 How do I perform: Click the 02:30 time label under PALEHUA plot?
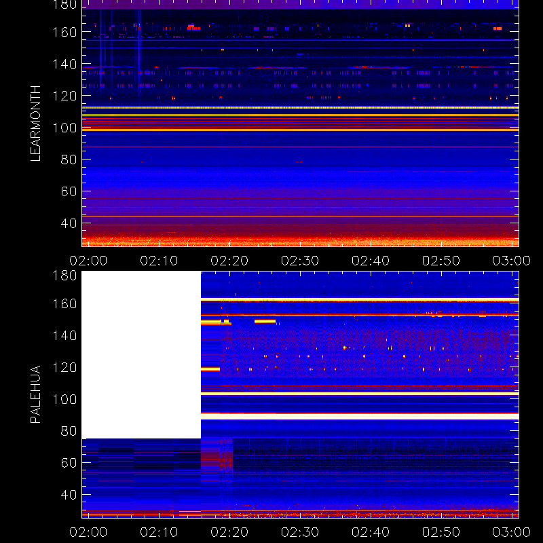tap(300, 532)
